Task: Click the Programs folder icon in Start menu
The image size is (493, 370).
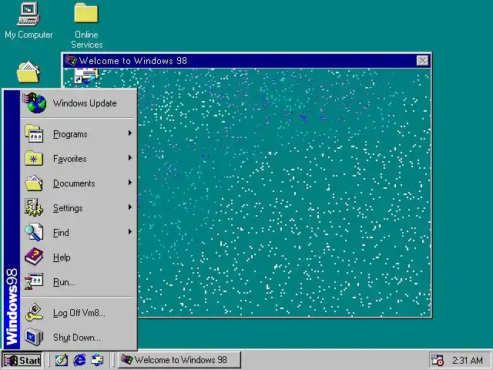Action: click(x=34, y=133)
